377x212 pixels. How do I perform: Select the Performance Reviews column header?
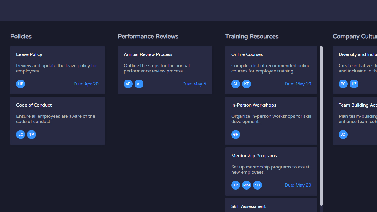[148, 37]
